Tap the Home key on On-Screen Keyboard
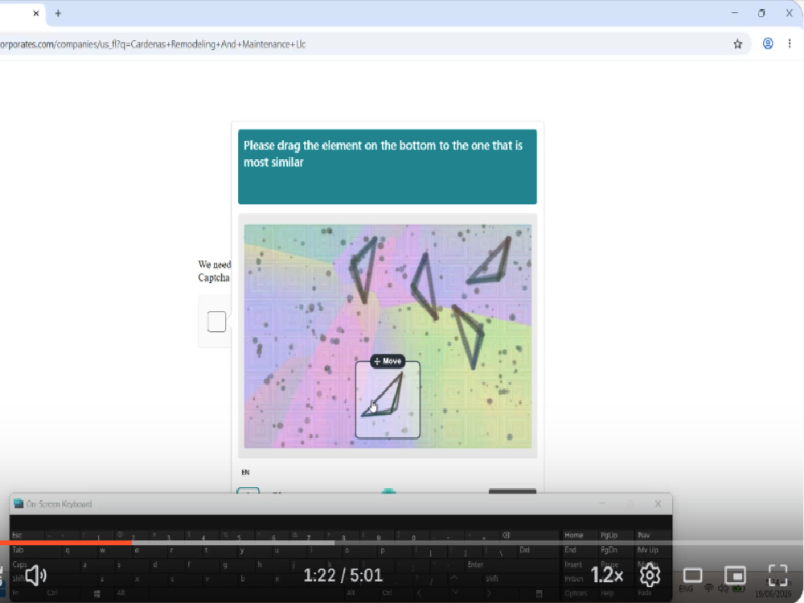Image resolution: width=804 pixels, height=603 pixels. (x=574, y=535)
